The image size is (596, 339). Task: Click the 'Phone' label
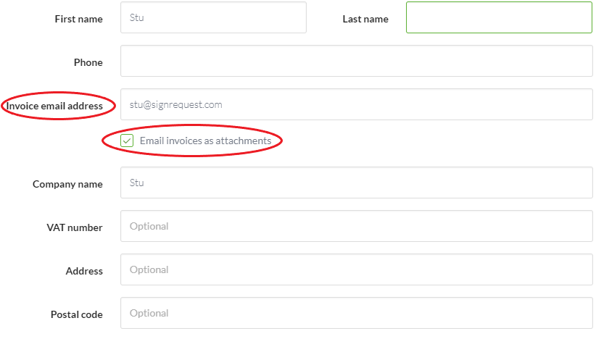[88, 62]
